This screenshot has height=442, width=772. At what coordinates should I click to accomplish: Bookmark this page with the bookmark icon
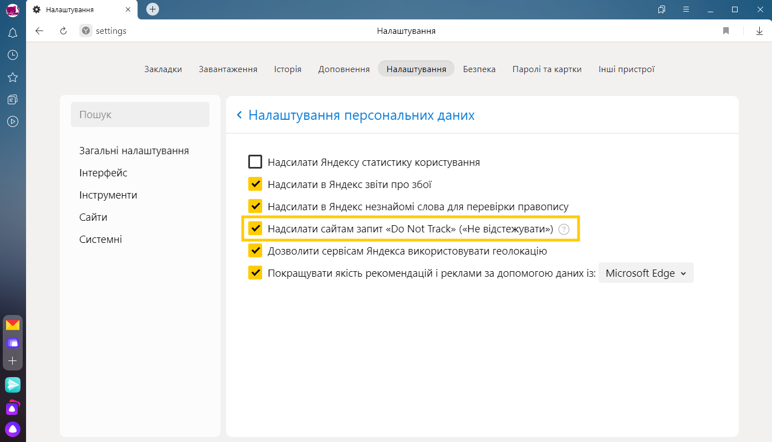[x=726, y=31]
